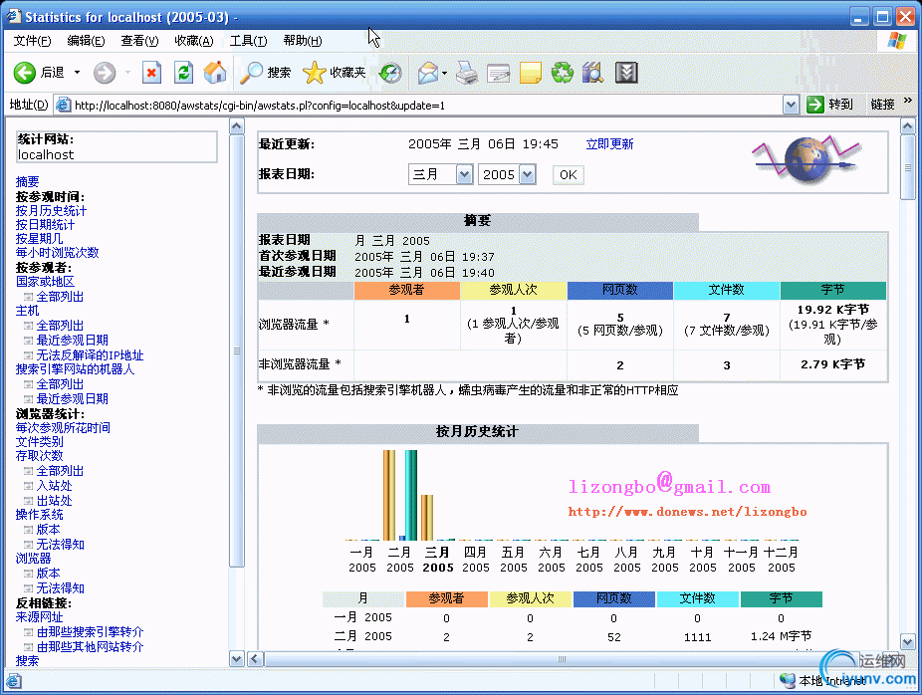Expand the 链接 toolbar chevron
The image size is (922, 695).
tap(907, 101)
